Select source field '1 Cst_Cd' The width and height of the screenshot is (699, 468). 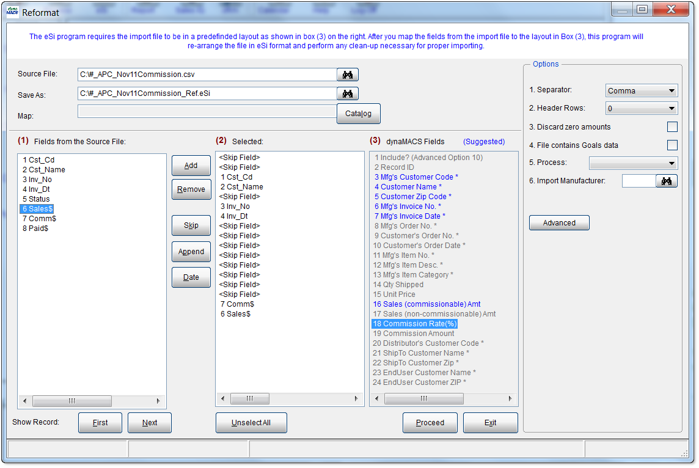point(38,160)
